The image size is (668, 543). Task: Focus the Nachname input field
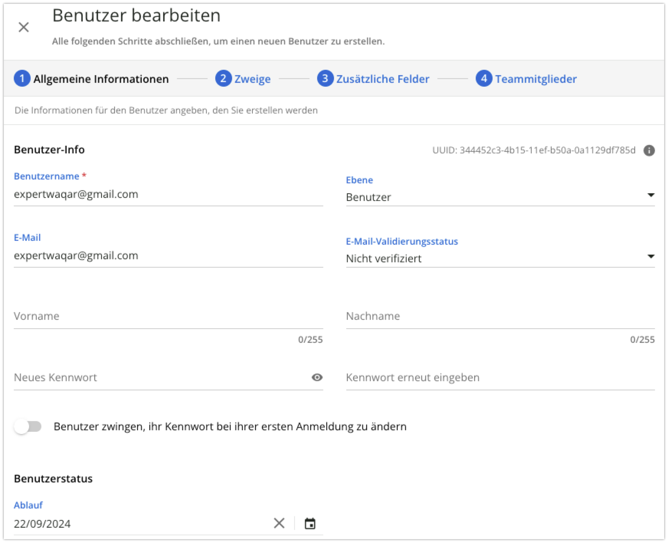coord(500,316)
